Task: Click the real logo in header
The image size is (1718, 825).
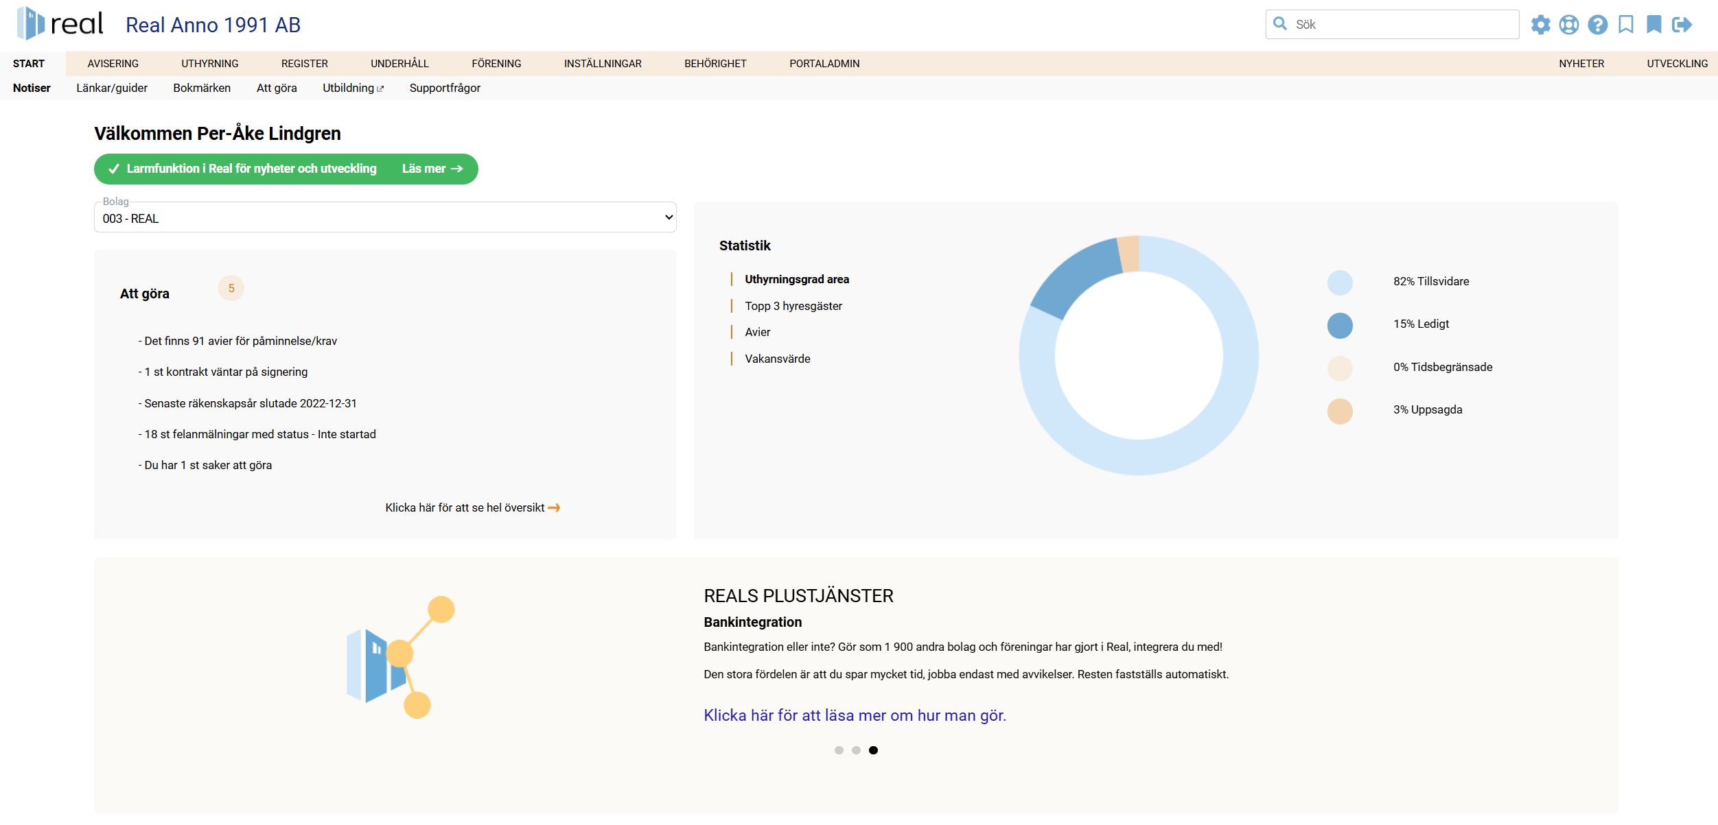Action: pos(60,23)
